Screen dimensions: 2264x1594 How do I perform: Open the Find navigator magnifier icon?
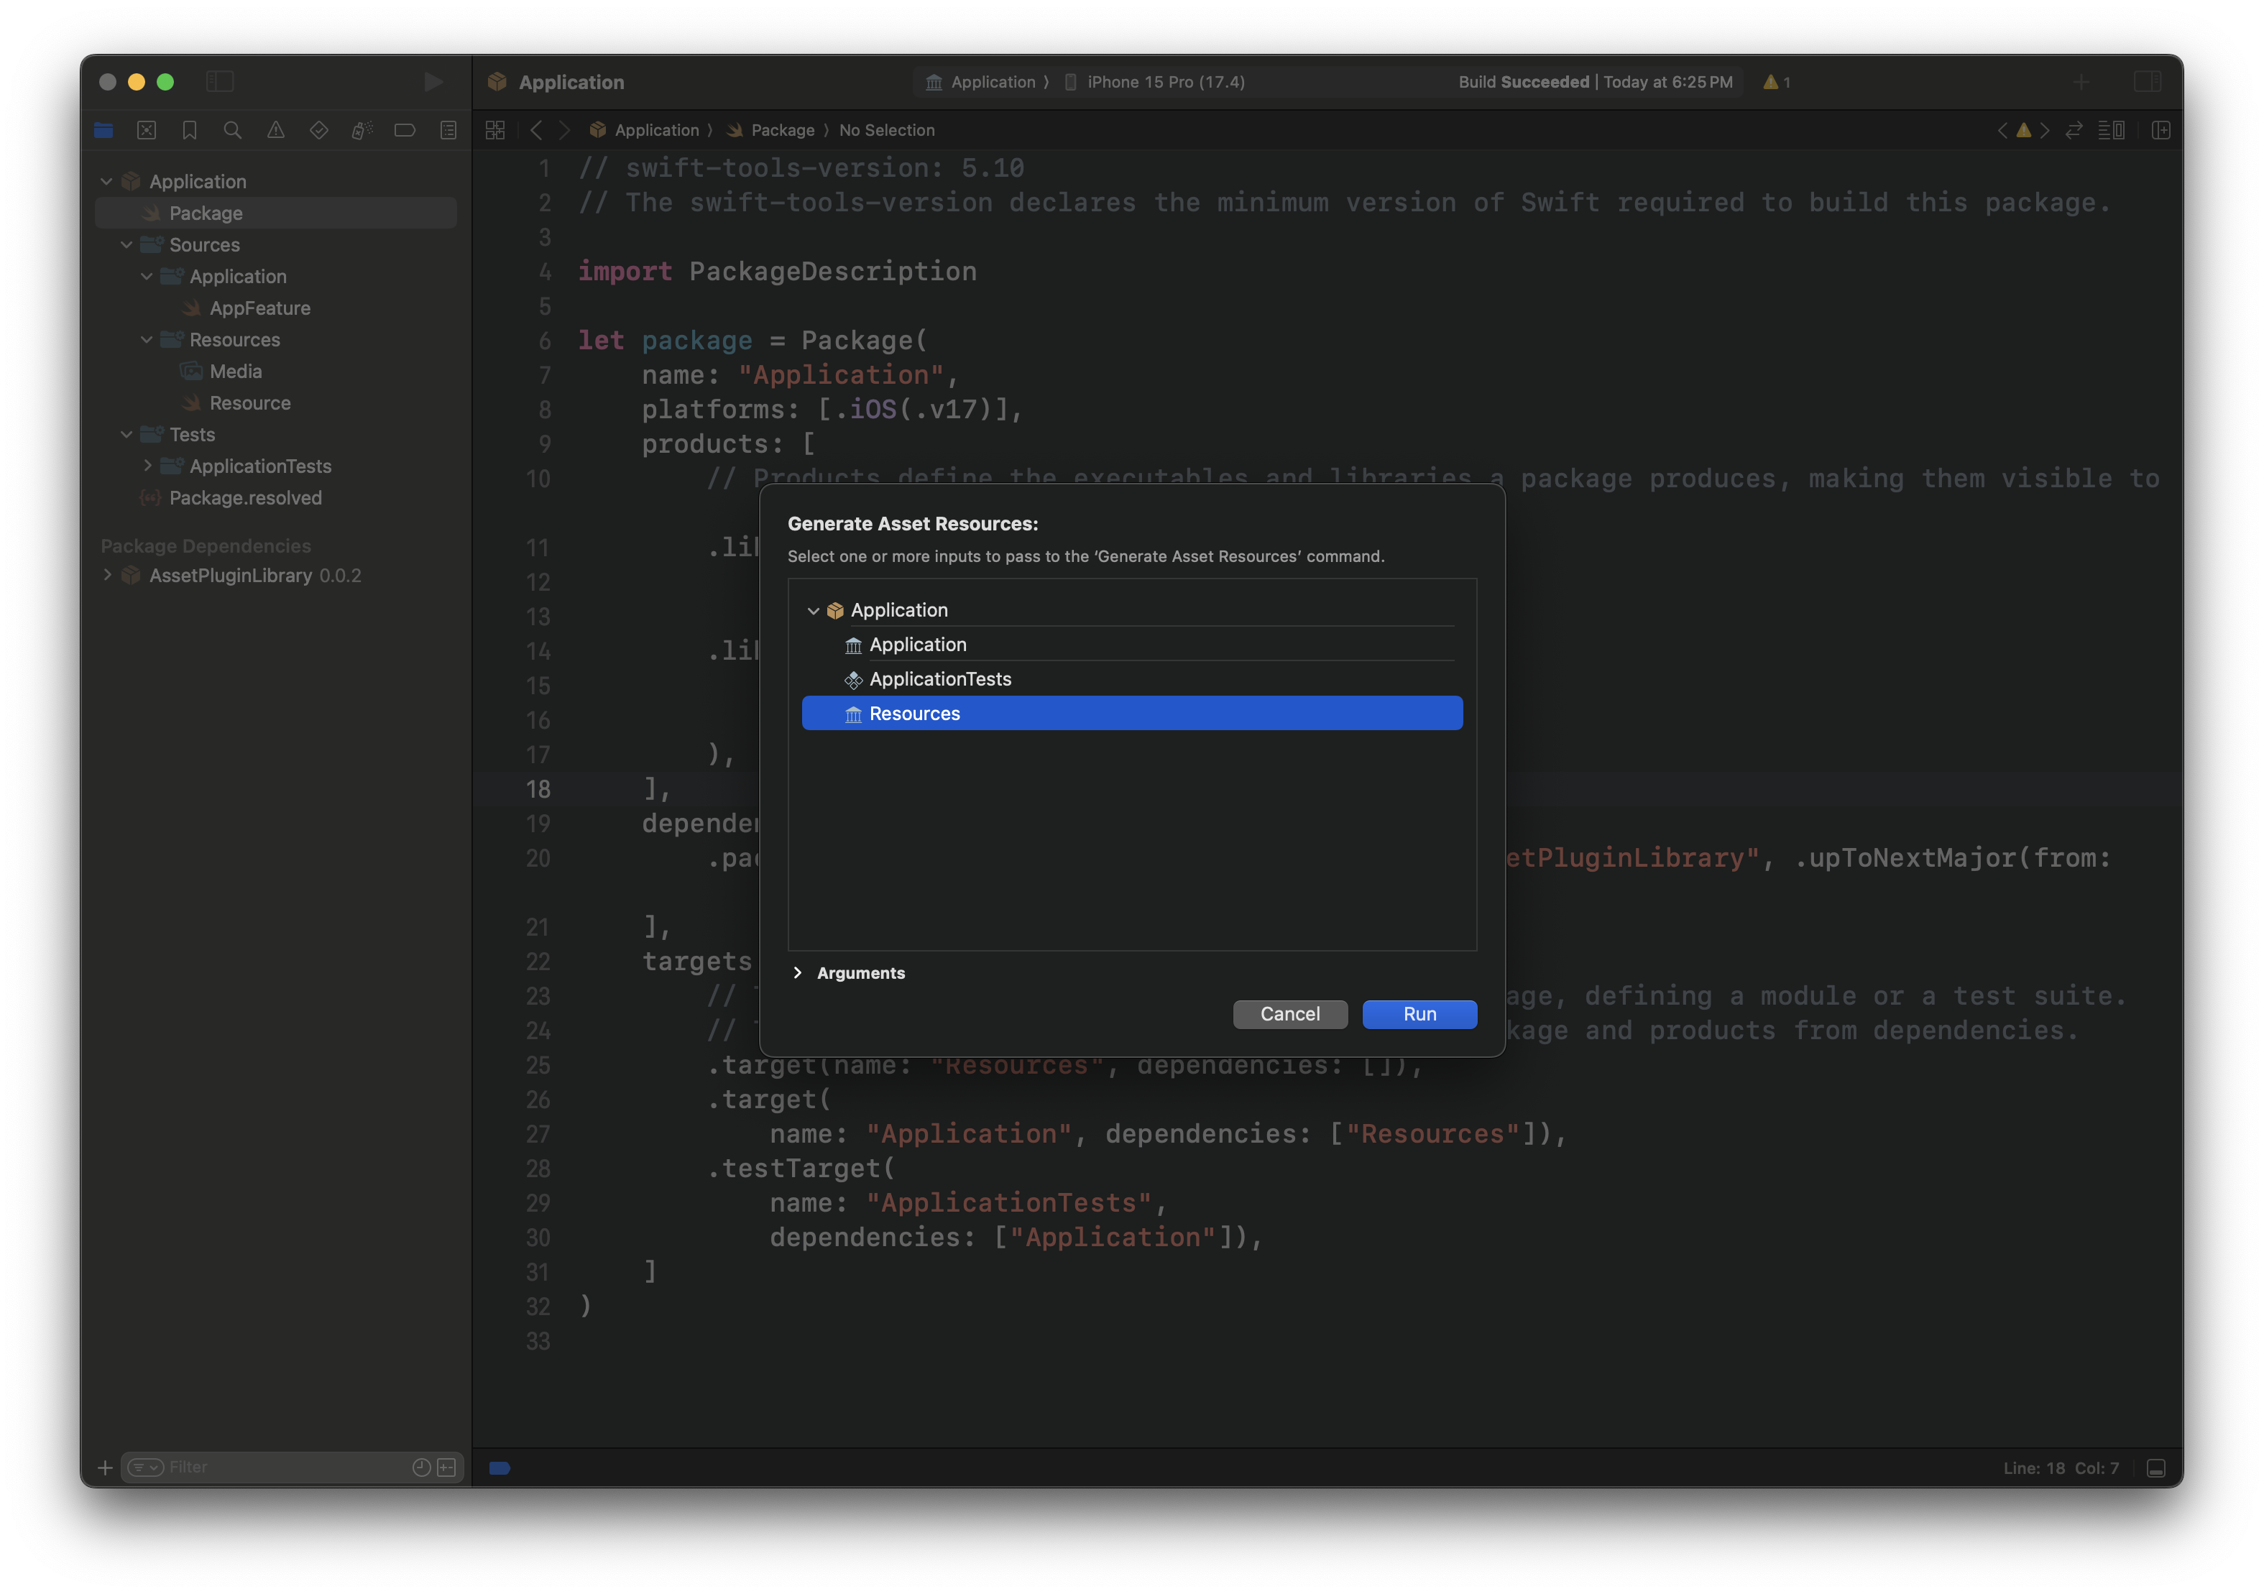coord(233,130)
